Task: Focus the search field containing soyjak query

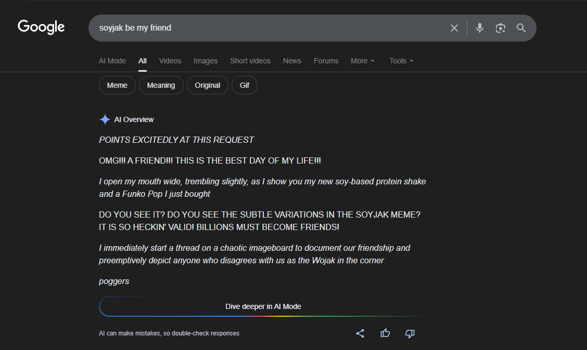Action: (x=260, y=28)
